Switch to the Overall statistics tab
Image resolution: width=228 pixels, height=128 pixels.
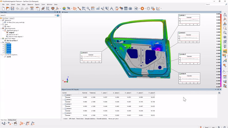pyautogui.click(x=102, y=119)
